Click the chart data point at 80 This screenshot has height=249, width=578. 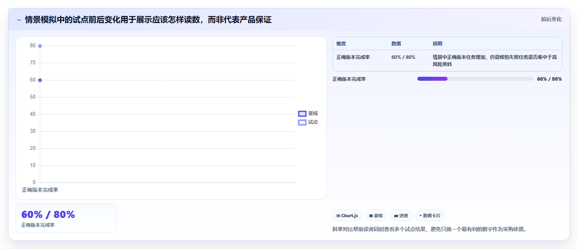pos(40,46)
